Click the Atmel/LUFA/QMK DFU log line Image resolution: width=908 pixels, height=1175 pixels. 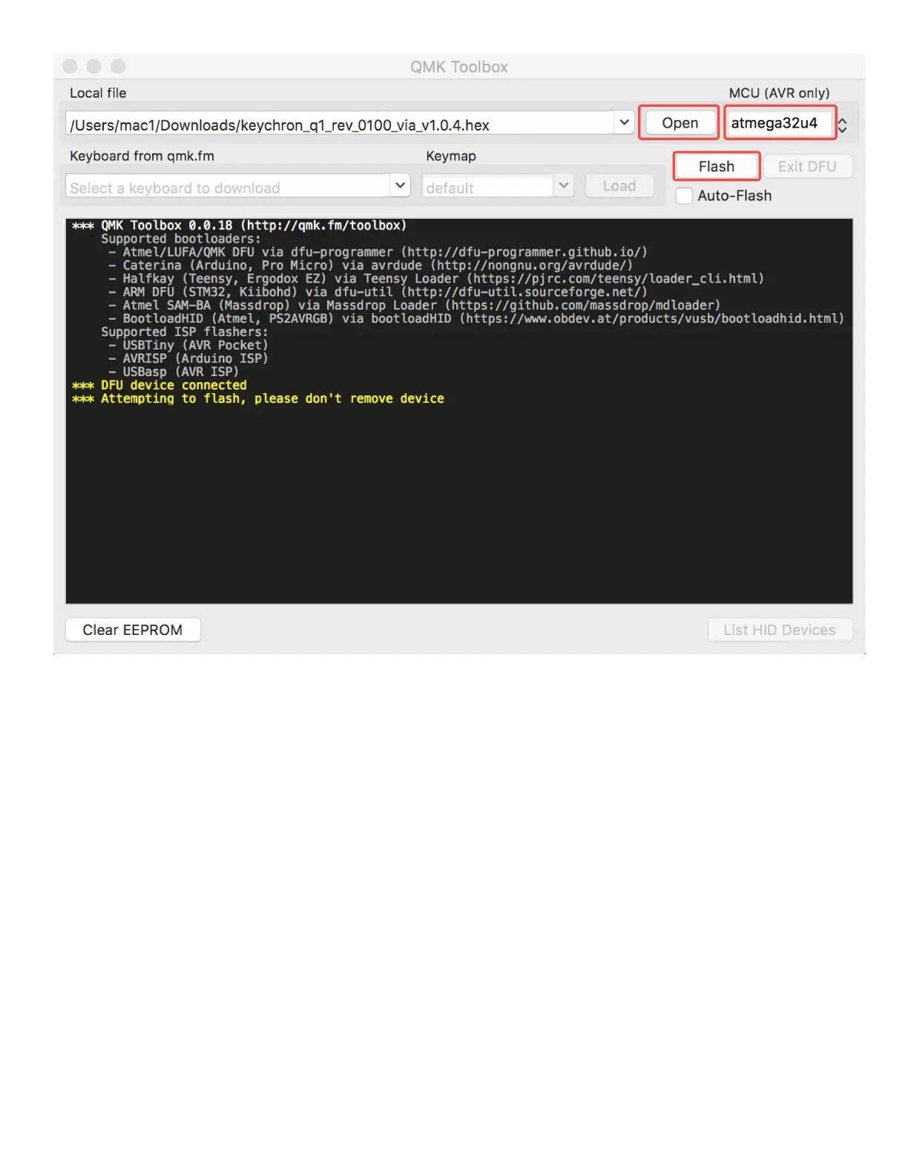pyautogui.click(x=378, y=252)
